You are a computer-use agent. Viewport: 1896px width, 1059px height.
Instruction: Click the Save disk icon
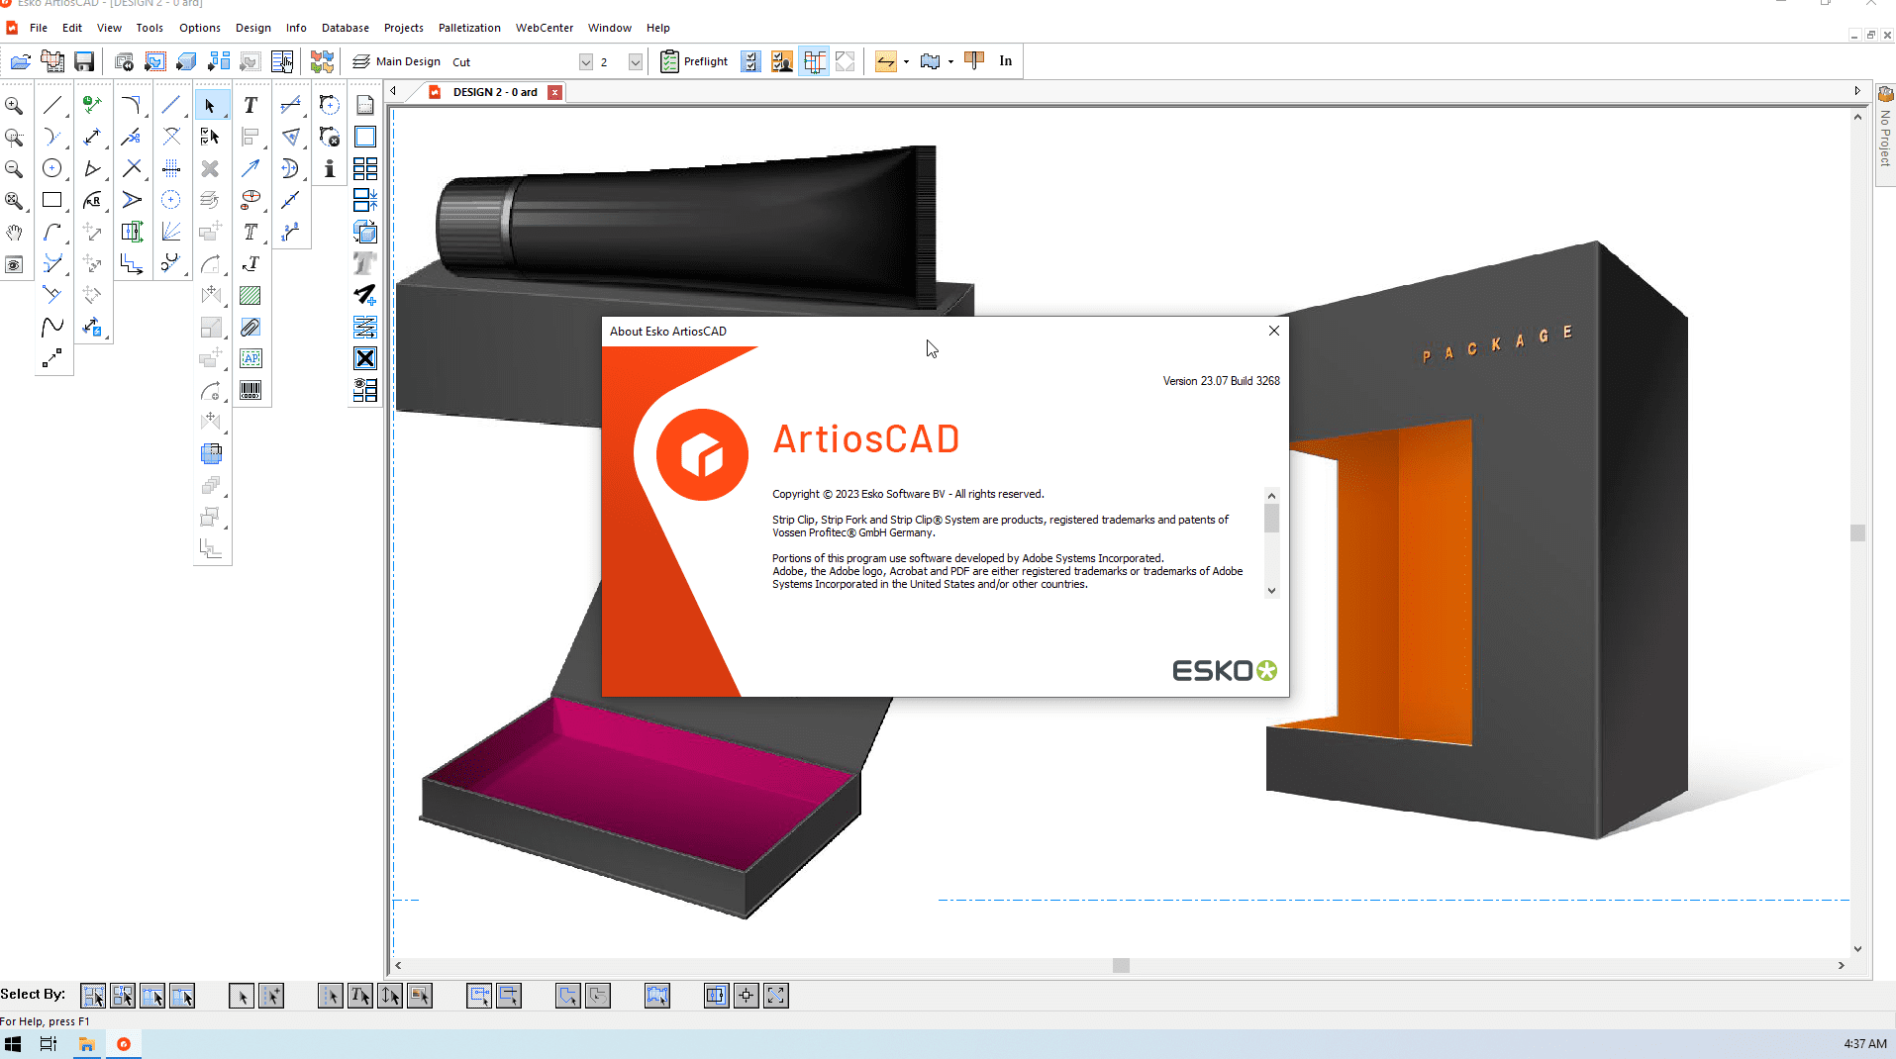coord(84,61)
